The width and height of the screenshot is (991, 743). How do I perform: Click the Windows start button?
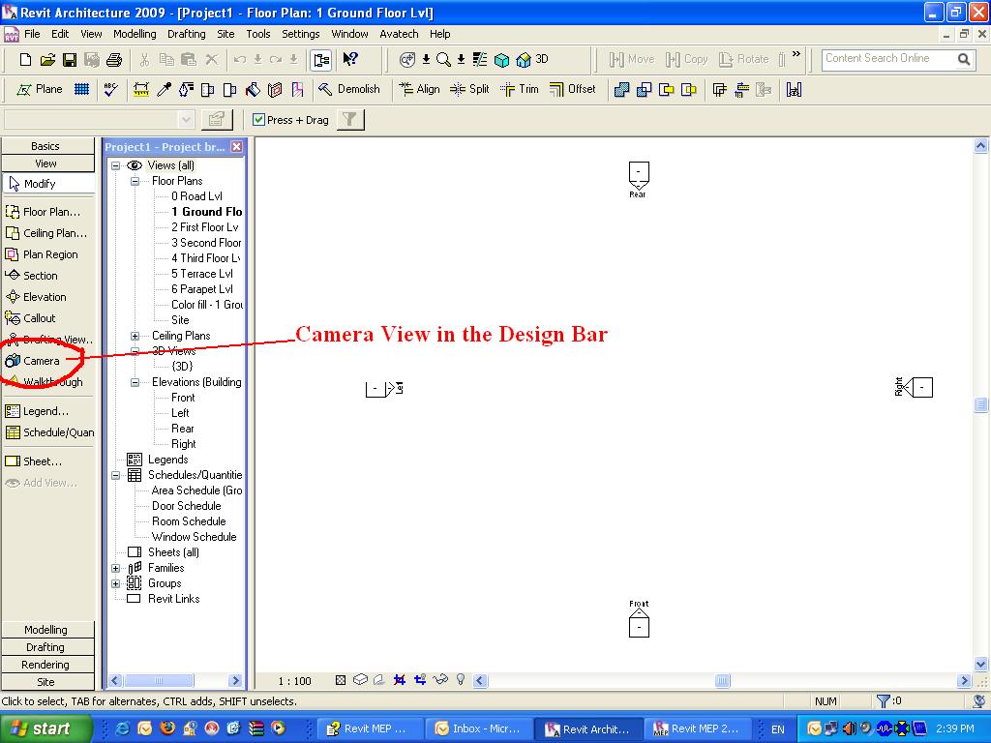(x=45, y=728)
